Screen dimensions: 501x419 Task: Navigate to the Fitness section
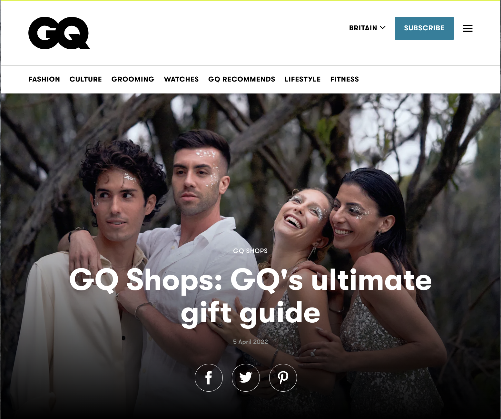[x=345, y=79]
